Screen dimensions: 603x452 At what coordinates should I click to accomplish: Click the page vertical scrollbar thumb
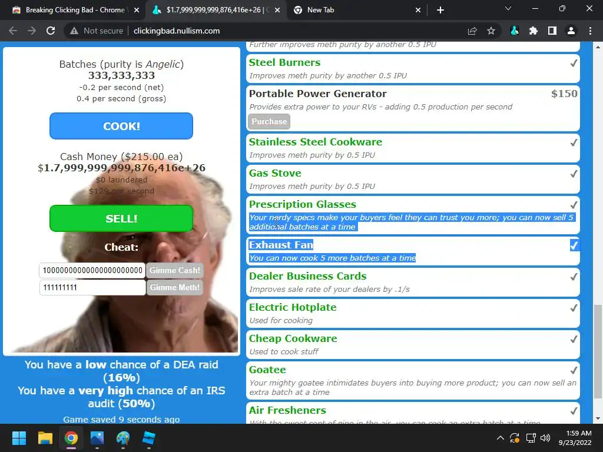[597, 352]
